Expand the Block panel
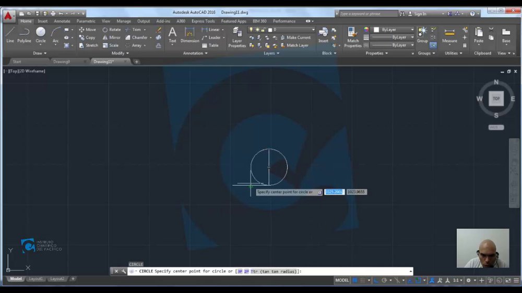Image resolution: width=522 pixels, height=293 pixels. [x=329, y=53]
